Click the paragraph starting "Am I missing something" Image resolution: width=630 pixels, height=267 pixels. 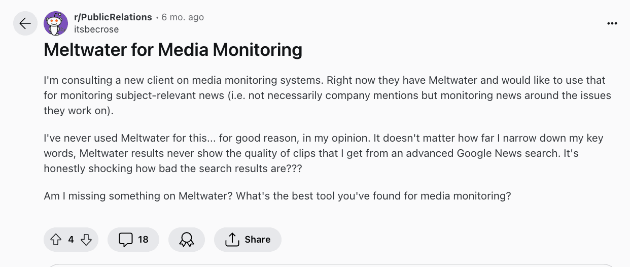coord(277,196)
